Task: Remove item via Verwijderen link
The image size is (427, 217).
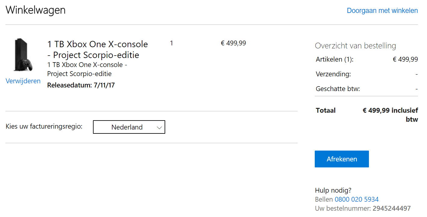Action: 23,81
